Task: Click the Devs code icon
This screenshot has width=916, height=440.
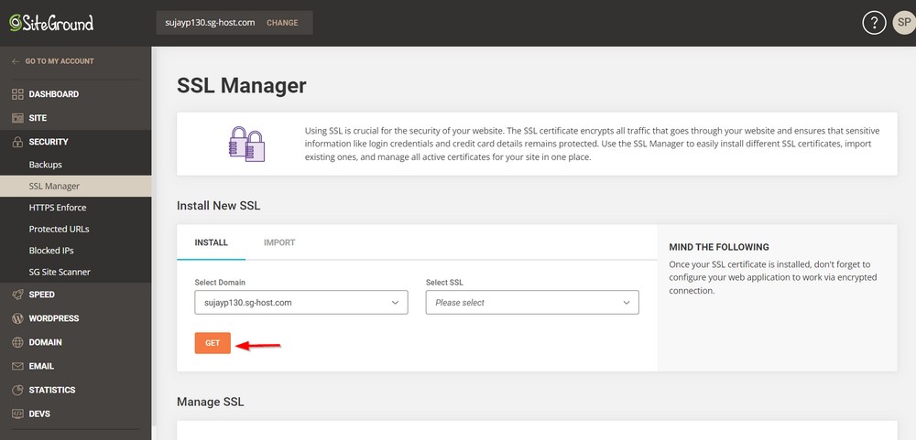Action: 17,413
